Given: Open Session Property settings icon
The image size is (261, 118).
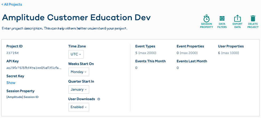Looking at the screenshot, I should click(x=207, y=19).
